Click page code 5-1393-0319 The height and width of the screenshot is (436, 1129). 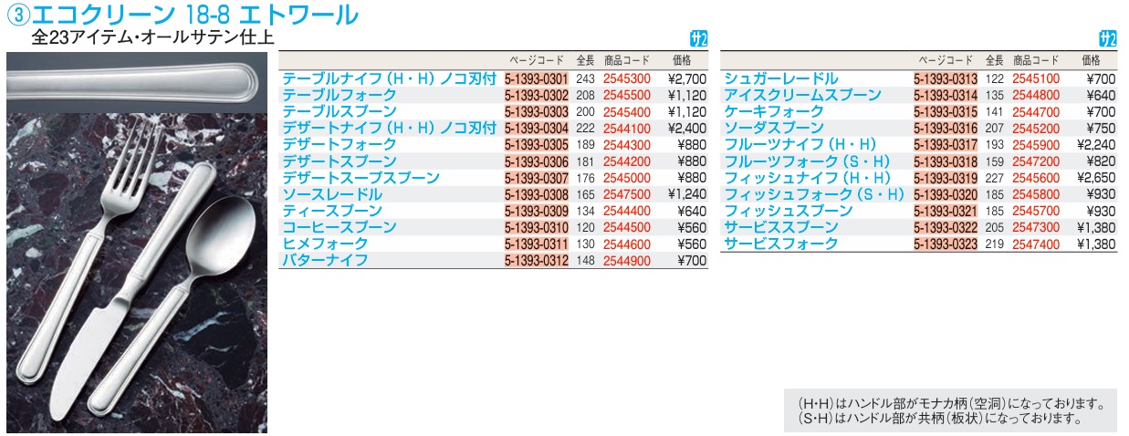pyautogui.click(x=946, y=178)
